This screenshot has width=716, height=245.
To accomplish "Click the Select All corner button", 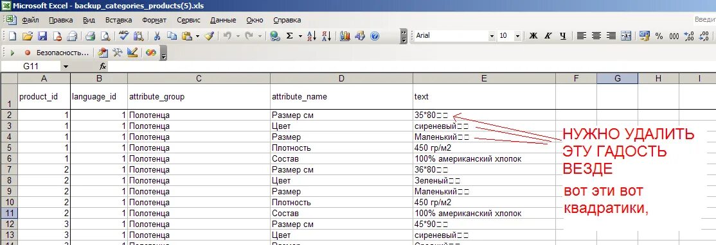I will 8,78.
